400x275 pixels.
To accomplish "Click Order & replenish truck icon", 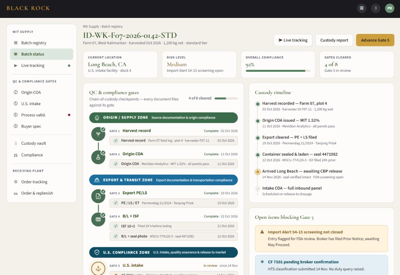I will (x=16, y=193).
